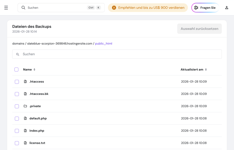Select the default.php checkbox

(17, 119)
